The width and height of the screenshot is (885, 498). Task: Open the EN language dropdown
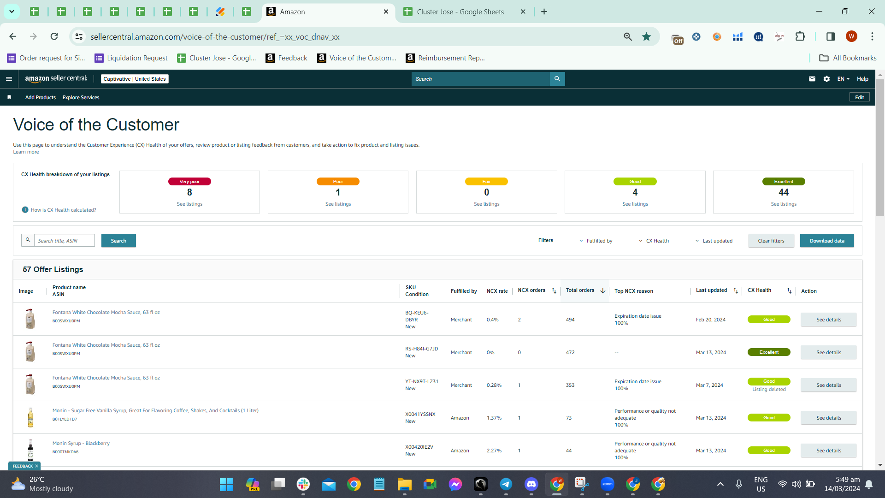point(844,79)
